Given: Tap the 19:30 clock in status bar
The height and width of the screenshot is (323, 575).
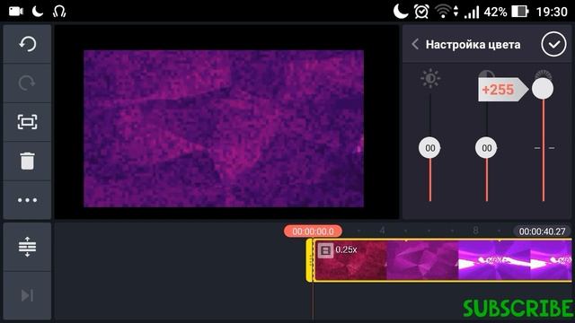Looking at the screenshot, I should (x=552, y=12).
